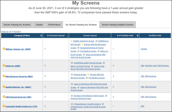
Task: Toggle favorite star for Buffettology: EPS Growth
Action: coord(96,41)
